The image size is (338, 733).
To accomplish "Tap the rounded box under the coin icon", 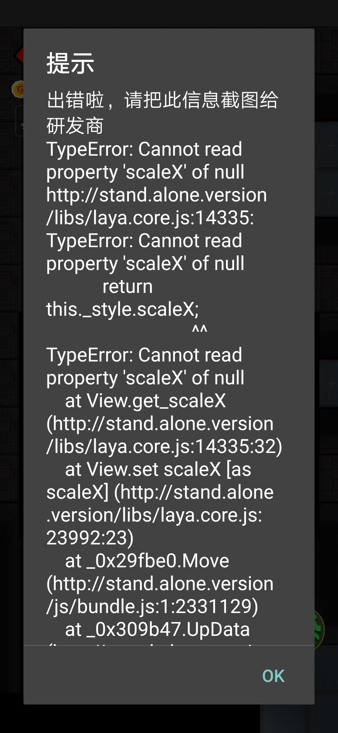I will [x=19, y=121].
